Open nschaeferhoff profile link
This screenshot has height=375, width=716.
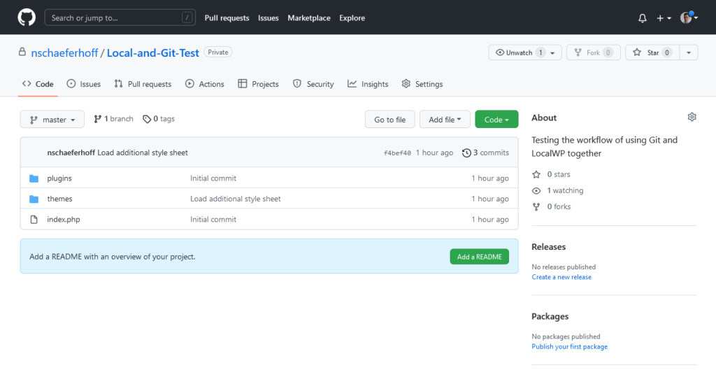point(64,53)
